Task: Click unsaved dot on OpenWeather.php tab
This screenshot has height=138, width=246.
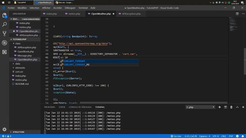Action: coord(113,14)
